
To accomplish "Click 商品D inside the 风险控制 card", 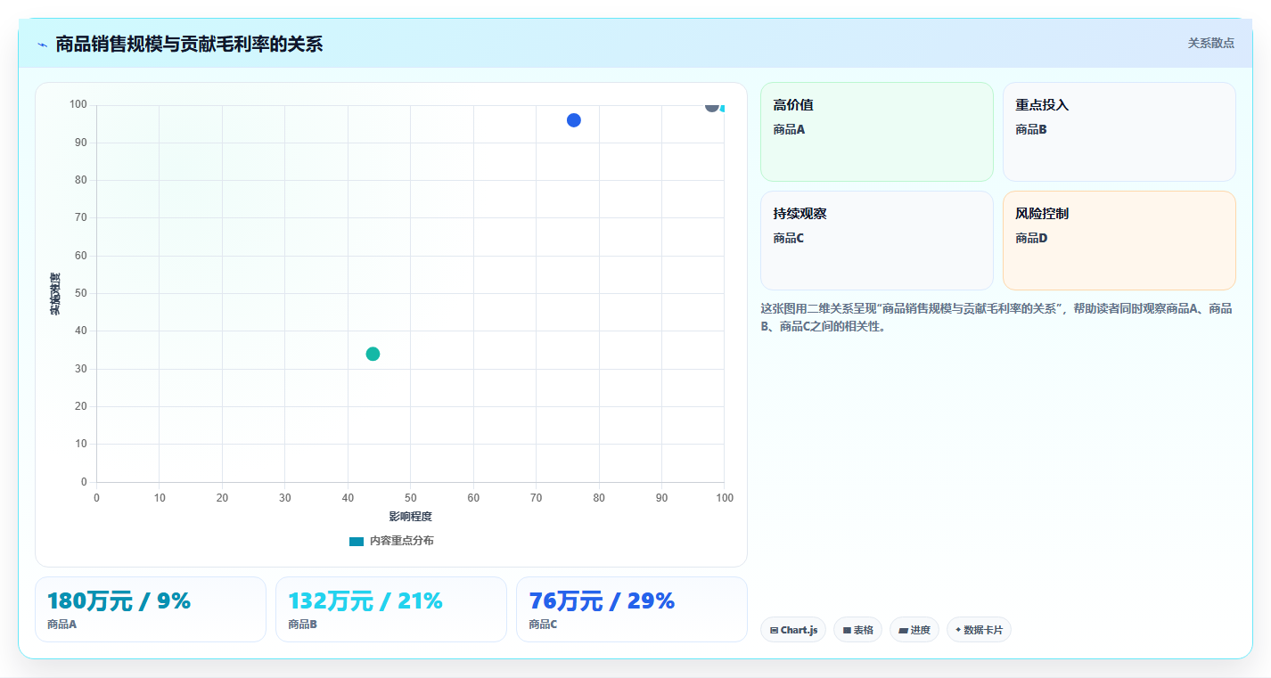I will 1031,238.
